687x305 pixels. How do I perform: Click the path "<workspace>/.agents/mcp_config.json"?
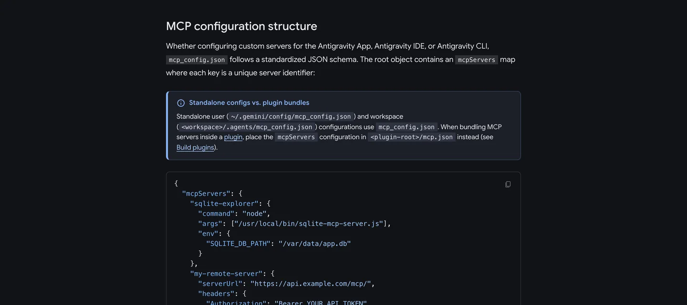247,127
